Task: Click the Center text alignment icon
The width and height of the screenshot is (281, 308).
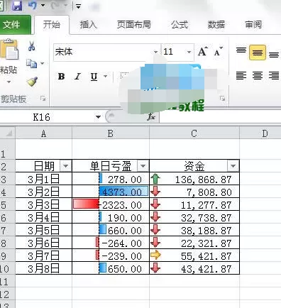Action: [x=258, y=76]
